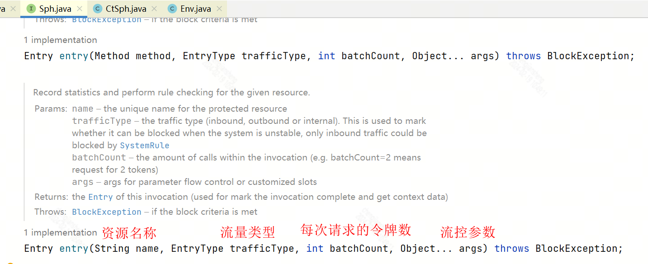Click entry method name in the Method method signature
648x264 pixels.
pos(74,56)
